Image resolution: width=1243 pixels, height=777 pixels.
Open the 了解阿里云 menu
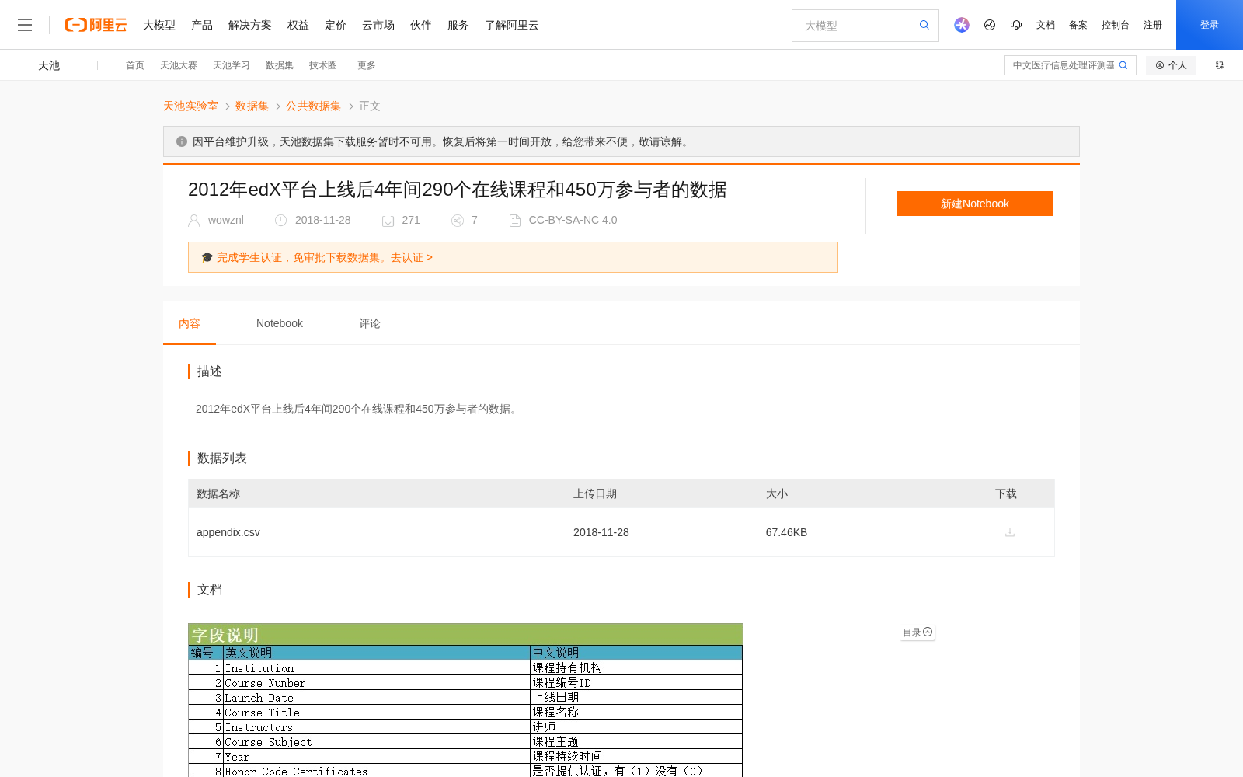(x=512, y=25)
